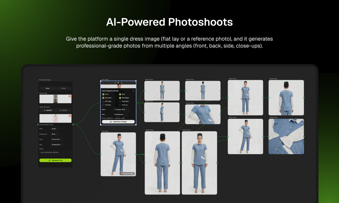Open the large back-view full body Model Photo
This screenshot has height=203, width=339.
pos(162,163)
